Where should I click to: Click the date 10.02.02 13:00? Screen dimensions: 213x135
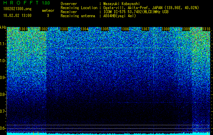coord(17,16)
